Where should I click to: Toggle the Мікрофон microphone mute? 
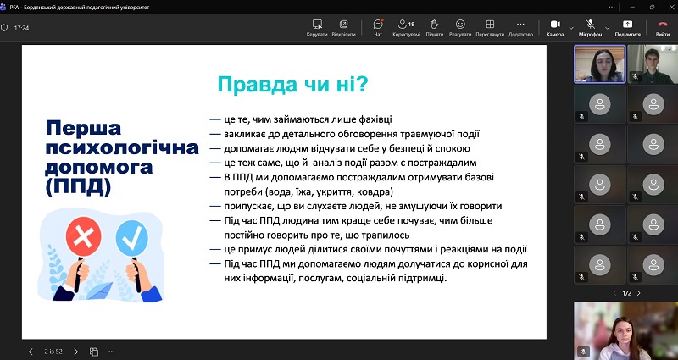591,27
